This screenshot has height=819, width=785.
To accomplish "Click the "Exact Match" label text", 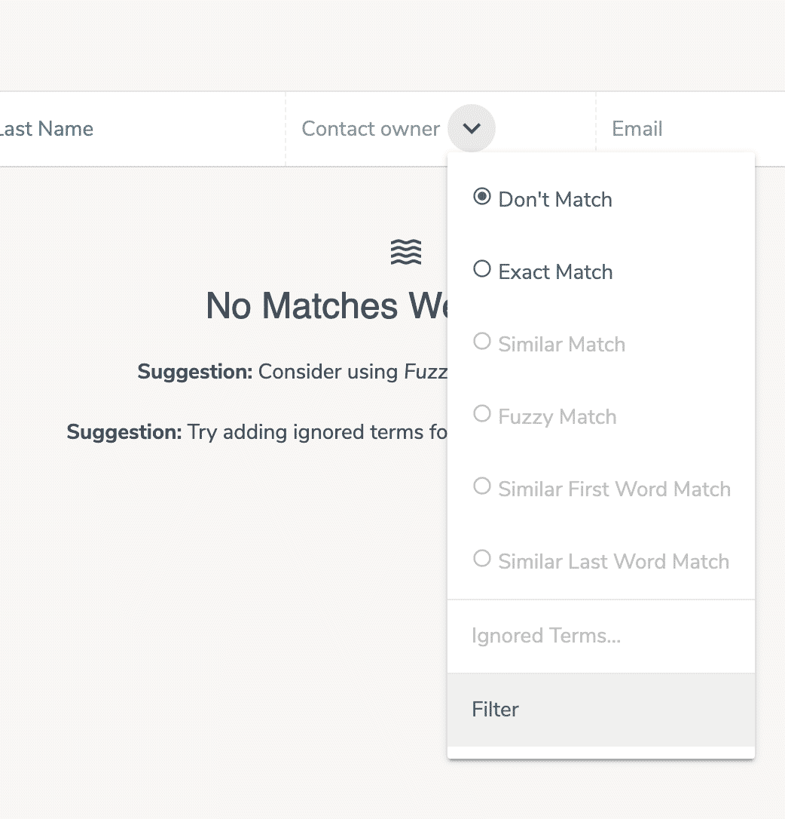I will click(x=555, y=272).
